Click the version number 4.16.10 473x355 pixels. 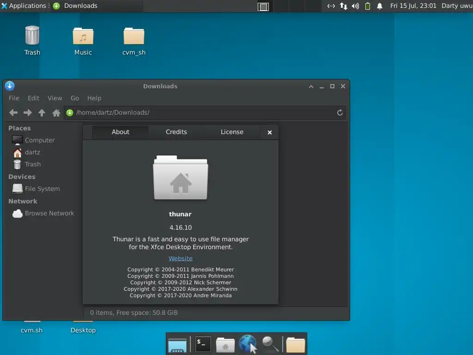pos(181,227)
